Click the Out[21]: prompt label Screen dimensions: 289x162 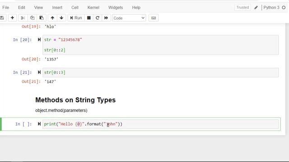31,81
